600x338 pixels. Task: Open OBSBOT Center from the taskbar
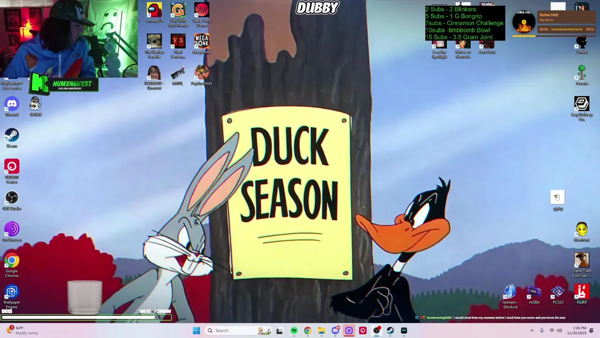click(x=362, y=330)
